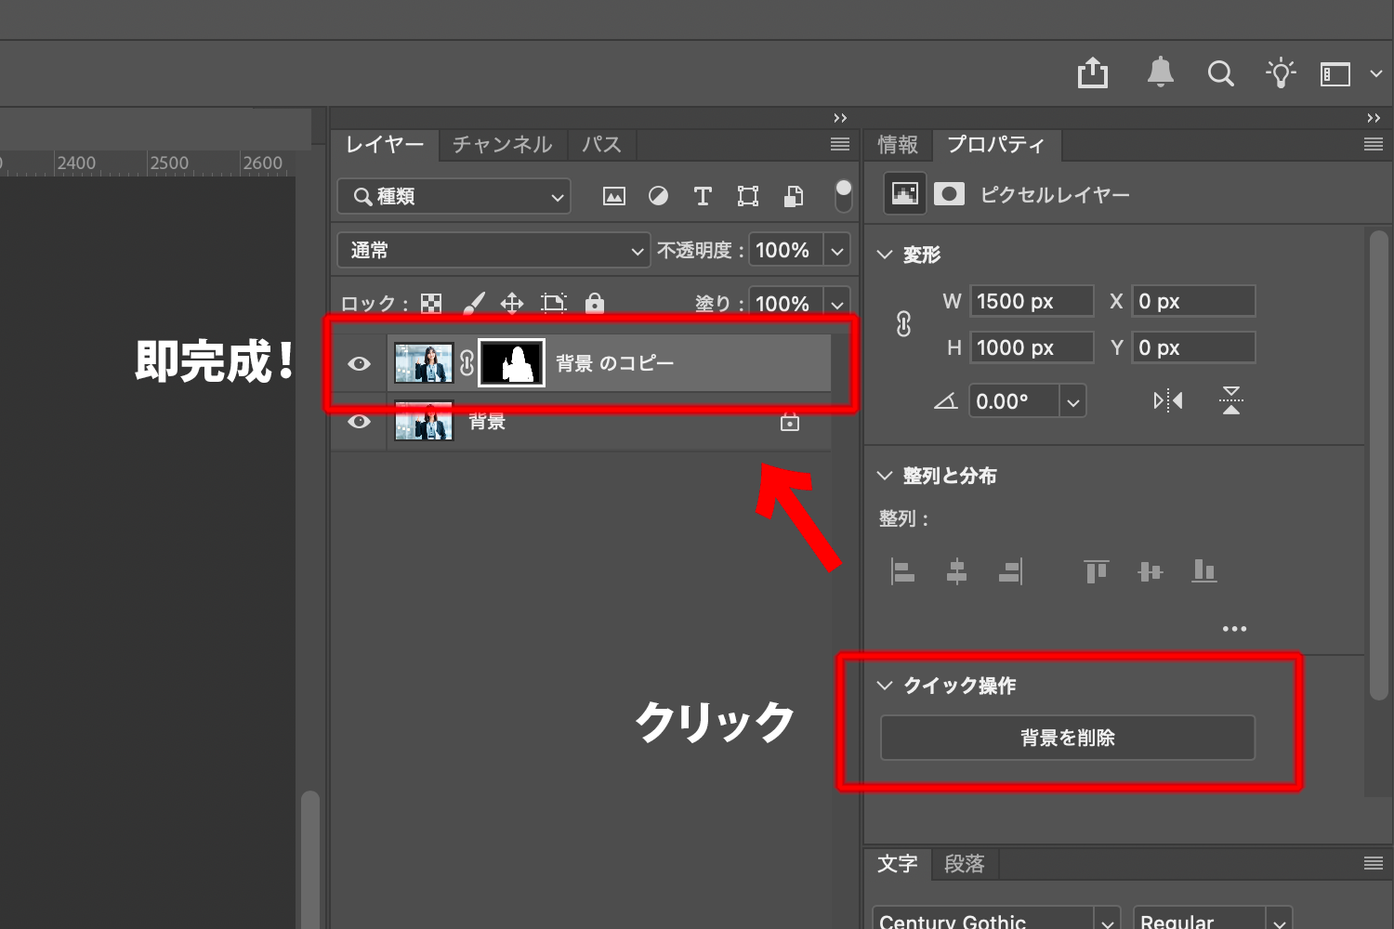
Task: Switch to the チャンネル tab
Action: pos(502,144)
